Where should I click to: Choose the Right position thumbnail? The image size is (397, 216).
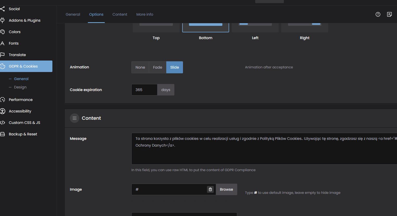click(305, 27)
